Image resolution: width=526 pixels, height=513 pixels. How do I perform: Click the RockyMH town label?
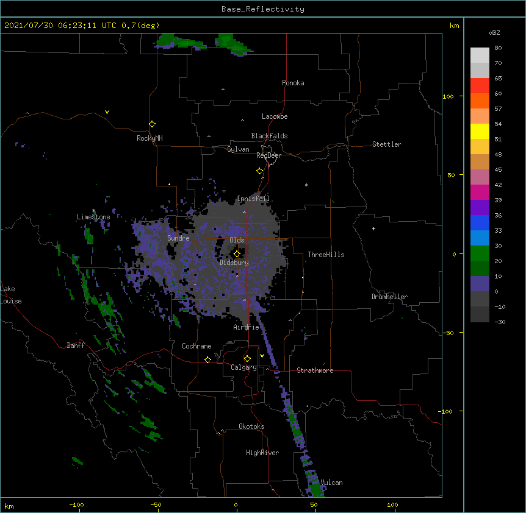pyautogui.click(x=150, y=138)
